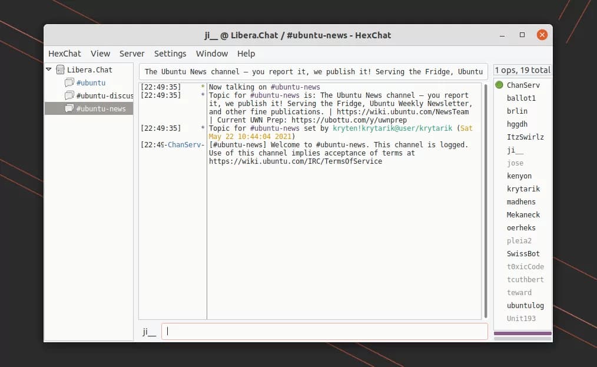Click ChanServ's green operator status dot
This screenshot has height=367, width=597.
point(499,85)
